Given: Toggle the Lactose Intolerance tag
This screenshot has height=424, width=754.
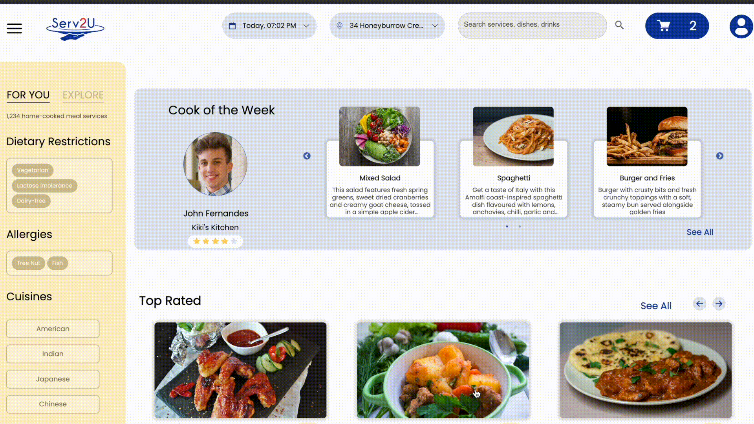Looking at the screenshot, I should coord(44,186).
